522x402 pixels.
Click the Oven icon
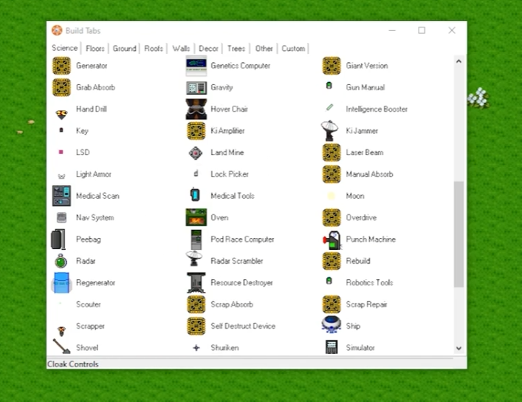pos(196,217)
